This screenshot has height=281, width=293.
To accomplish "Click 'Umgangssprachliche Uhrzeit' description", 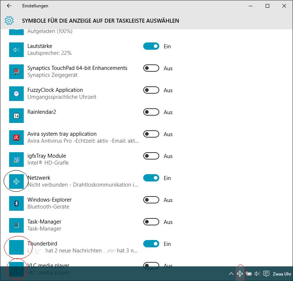I will 62,97.
